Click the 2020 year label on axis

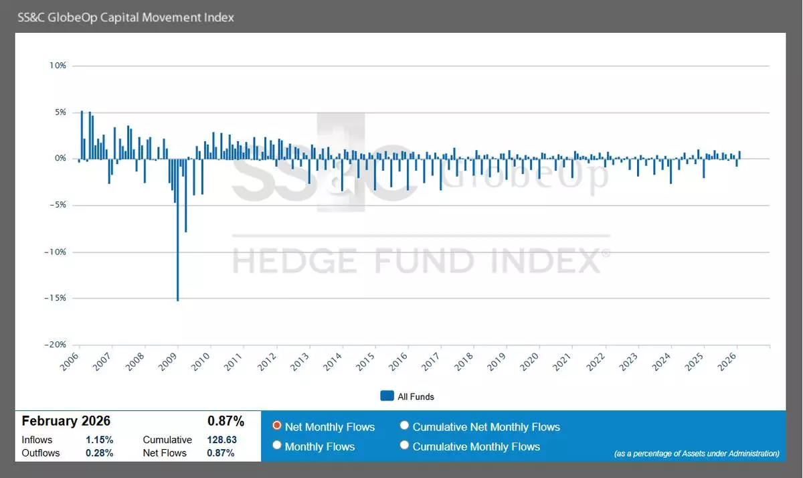[530, 362]
